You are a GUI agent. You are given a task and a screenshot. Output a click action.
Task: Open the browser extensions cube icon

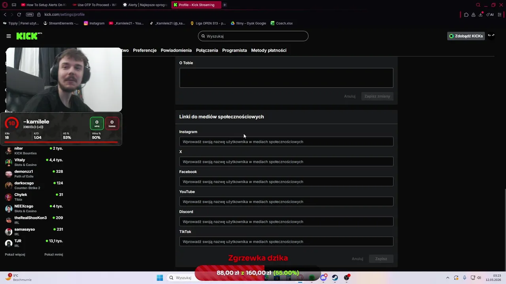[466, 15]
